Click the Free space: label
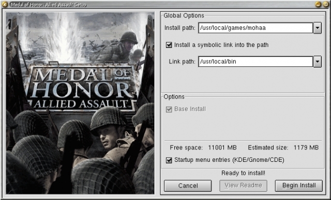The image size is (331, 200). click(186, 147)
